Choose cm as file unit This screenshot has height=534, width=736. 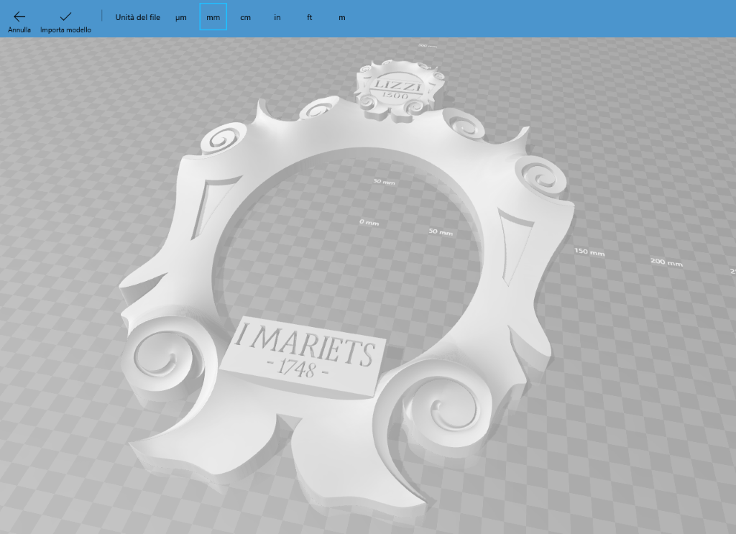coord(245,17)
